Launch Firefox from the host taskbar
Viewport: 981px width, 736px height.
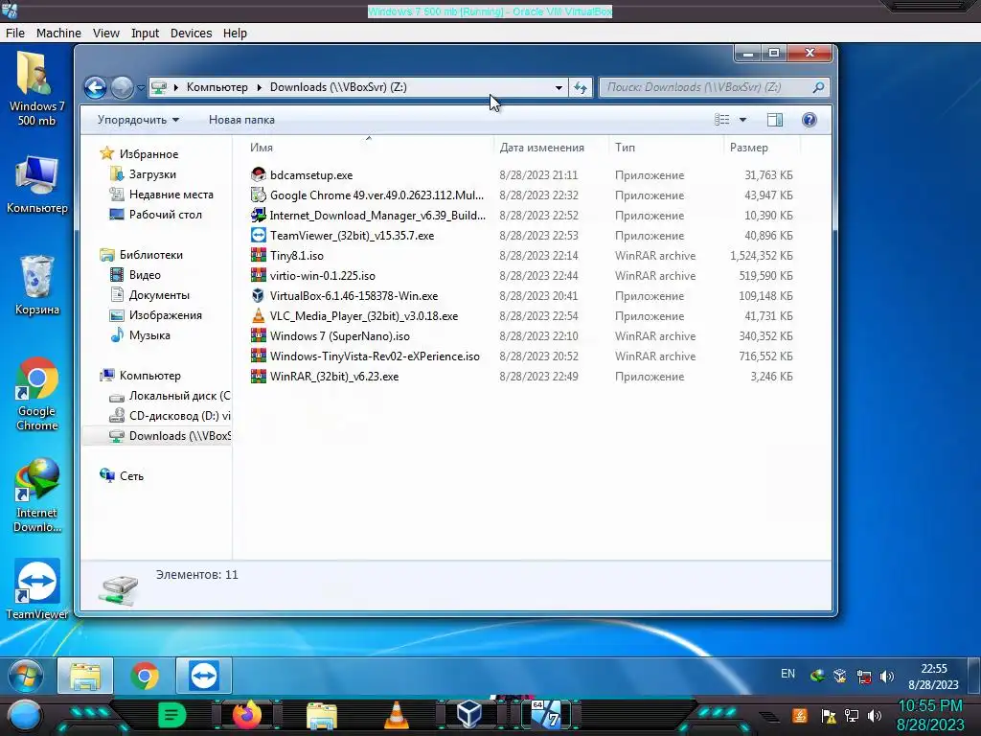[x=246, y=715]
